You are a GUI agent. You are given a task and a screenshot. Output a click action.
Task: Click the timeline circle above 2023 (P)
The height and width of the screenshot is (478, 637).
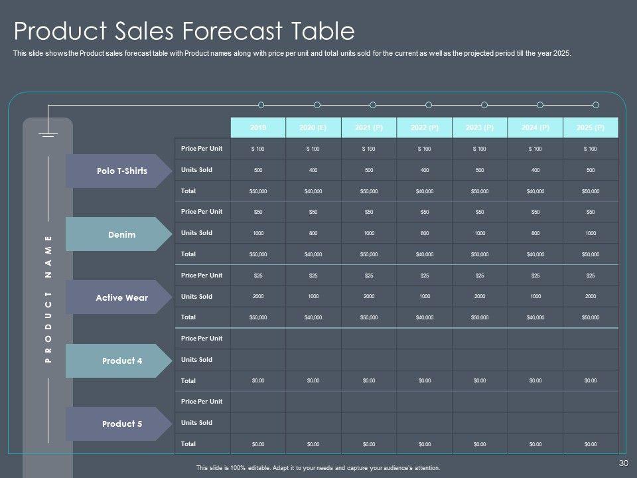[484, 105]
